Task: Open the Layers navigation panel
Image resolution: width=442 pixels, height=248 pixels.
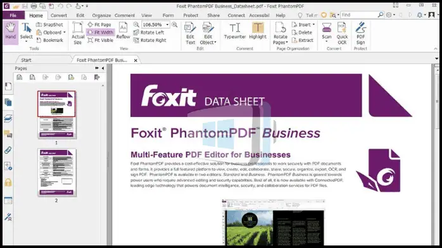Action: pos(8,118)
